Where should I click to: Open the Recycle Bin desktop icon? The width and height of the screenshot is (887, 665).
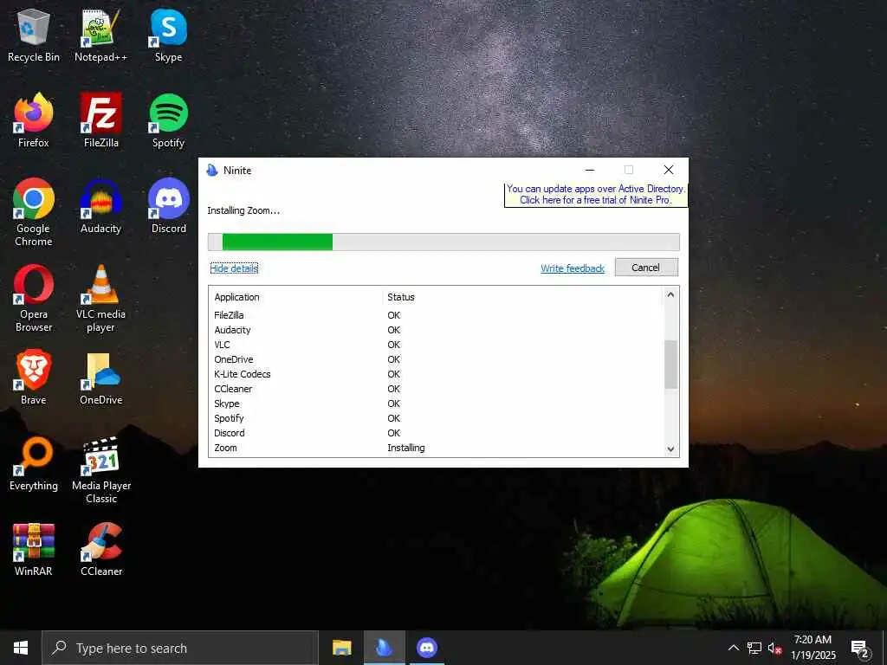tap(34, 35)
